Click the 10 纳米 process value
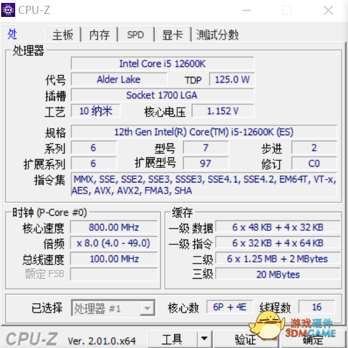 pyautogui.click(x=96, y=111)
